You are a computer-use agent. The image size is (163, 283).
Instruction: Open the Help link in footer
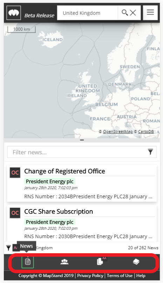pos(141,276)
